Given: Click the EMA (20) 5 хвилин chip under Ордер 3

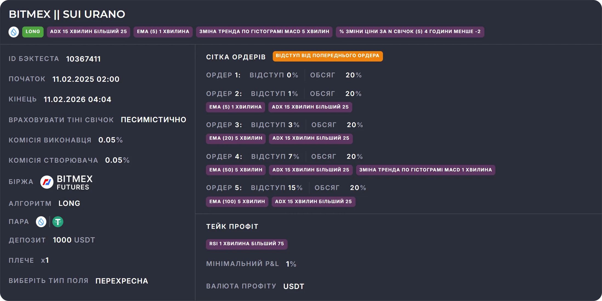Looking at the screenshot, I should pos(235,139).
